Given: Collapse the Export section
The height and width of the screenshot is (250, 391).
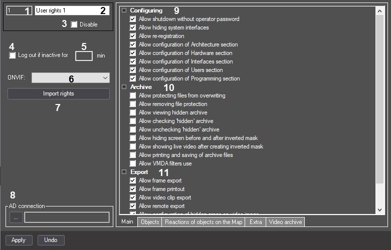Looking at the screenshot, I should coord(124,172).
